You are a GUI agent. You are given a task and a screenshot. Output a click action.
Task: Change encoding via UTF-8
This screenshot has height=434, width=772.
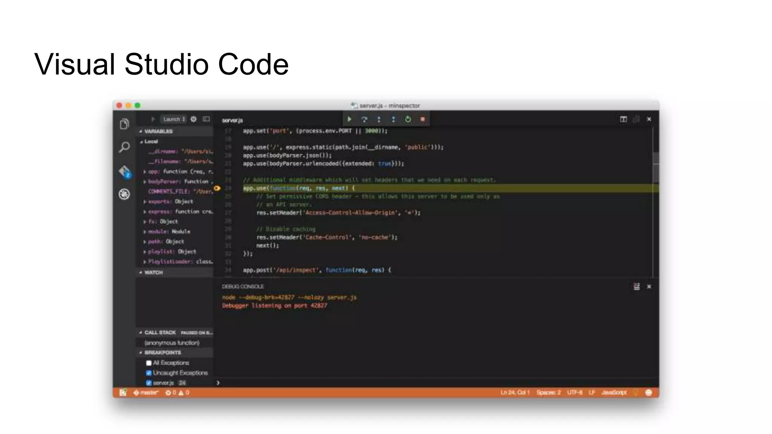[x=574, y=393]
